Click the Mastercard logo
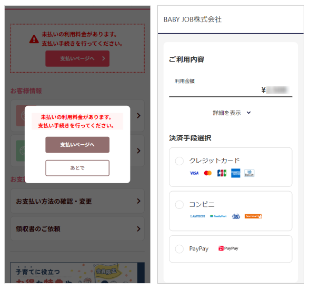Screen dimensions: 310x290 point(208,173)
